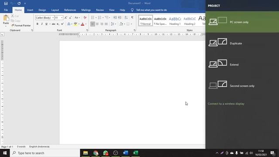
Task: Expand the numbering list dropdown
Action: click(103, 17)
